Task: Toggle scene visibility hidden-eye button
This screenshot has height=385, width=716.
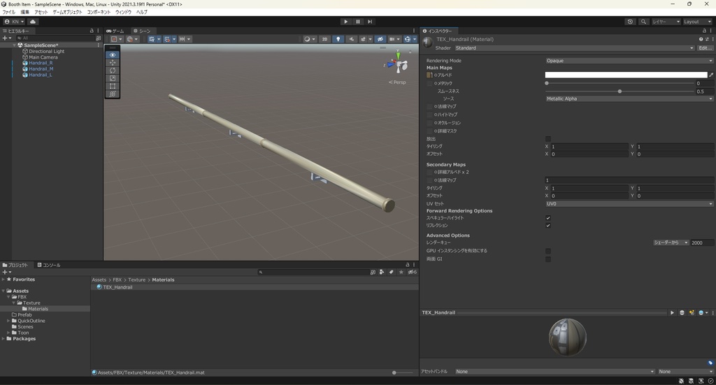Action: click(380, 39)
